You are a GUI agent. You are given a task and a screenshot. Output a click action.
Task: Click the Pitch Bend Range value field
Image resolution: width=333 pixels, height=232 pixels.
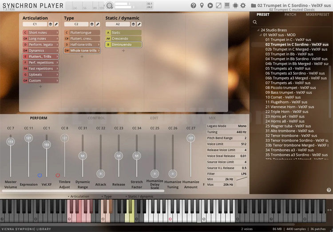226,138
